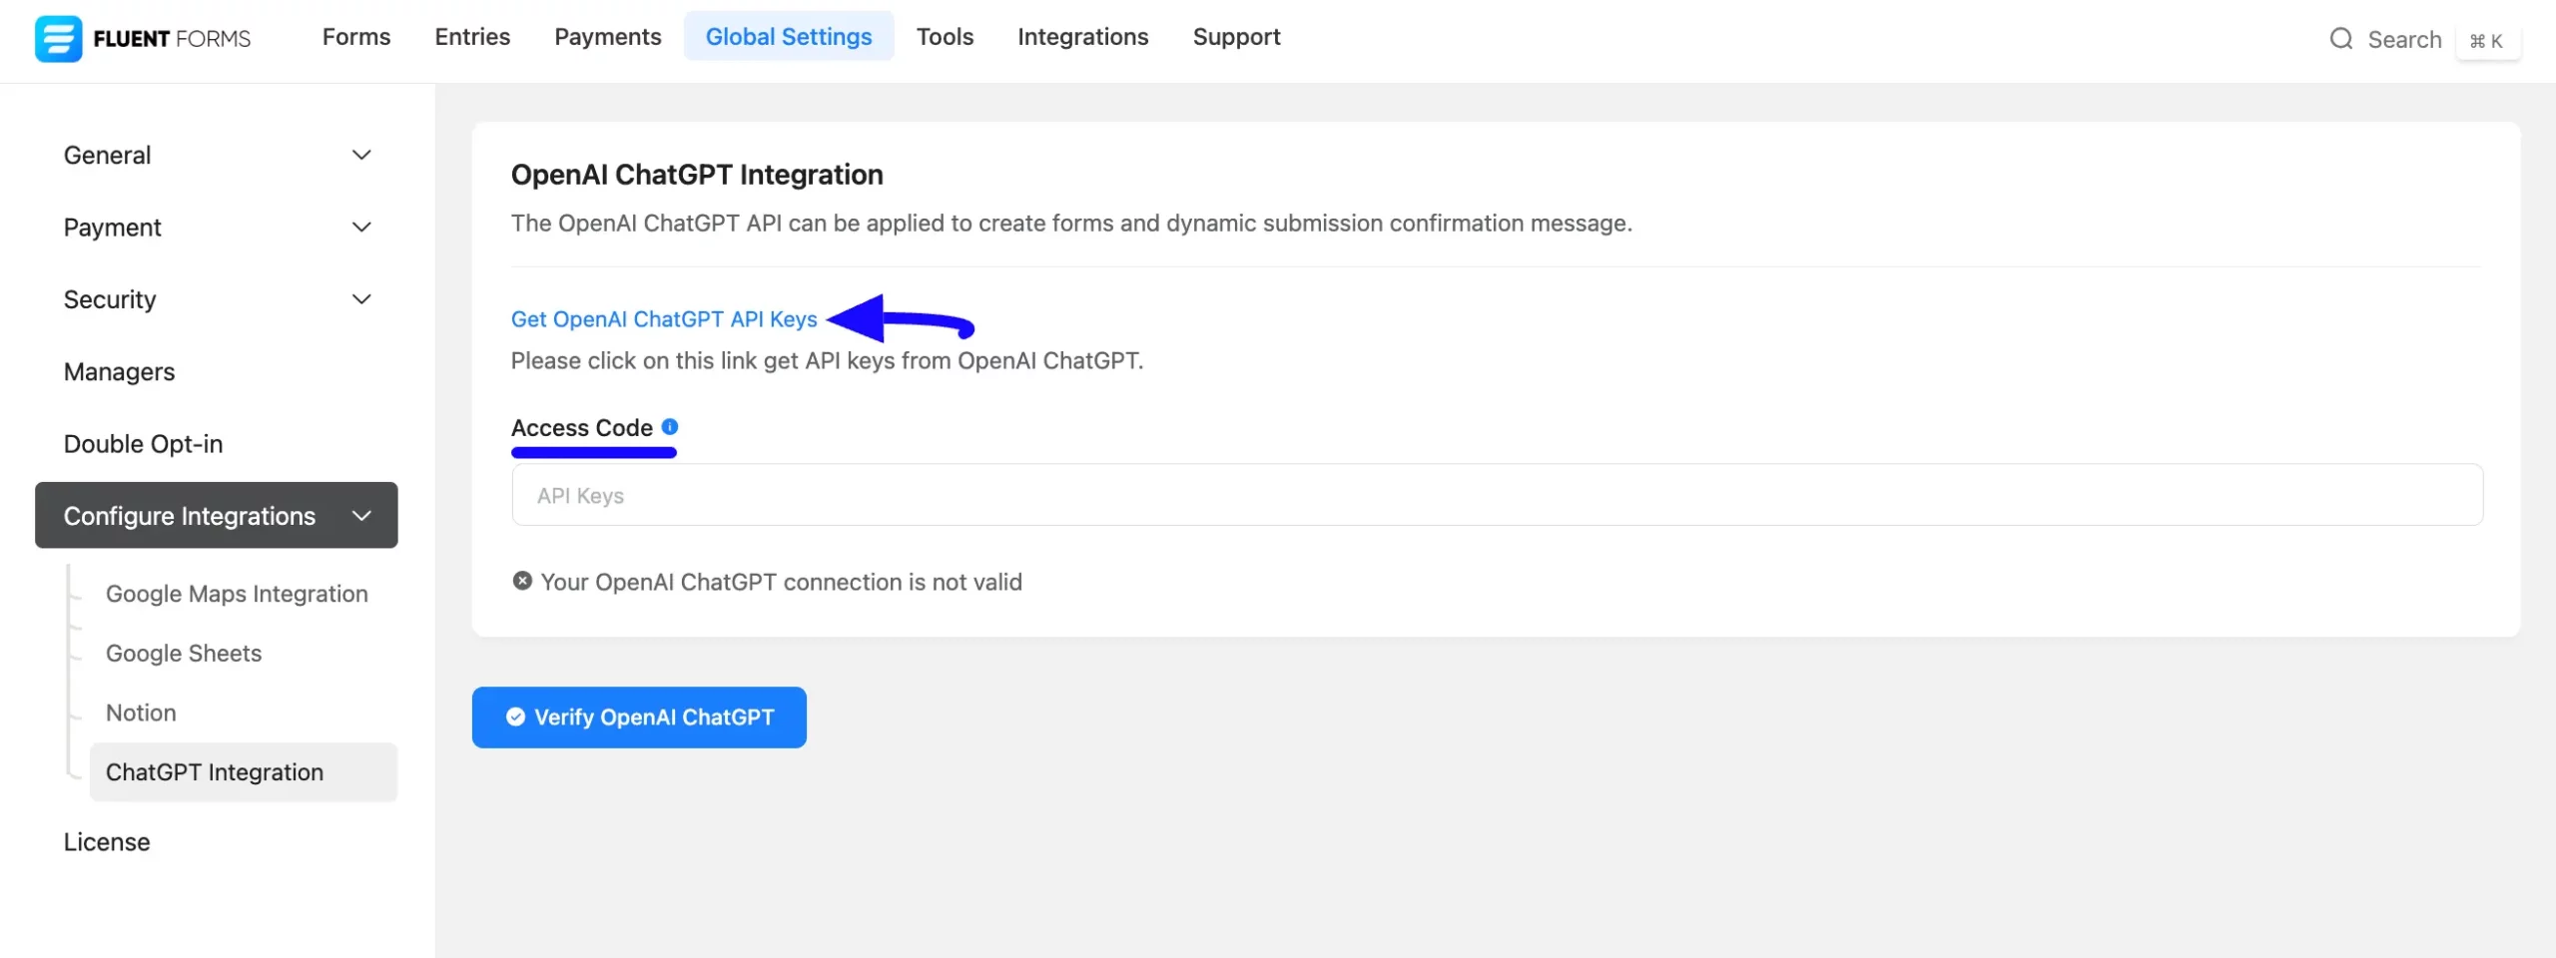The height and width of the screenshot is (958, 2556).
Task: Open Managers settings in sidebar
Action: [x=119, y=372]
